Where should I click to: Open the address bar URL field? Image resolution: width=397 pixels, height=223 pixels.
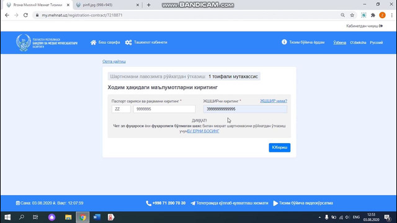(187, 15)
